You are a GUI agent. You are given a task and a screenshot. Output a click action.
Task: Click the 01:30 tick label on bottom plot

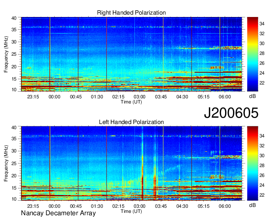pos(97,206)
